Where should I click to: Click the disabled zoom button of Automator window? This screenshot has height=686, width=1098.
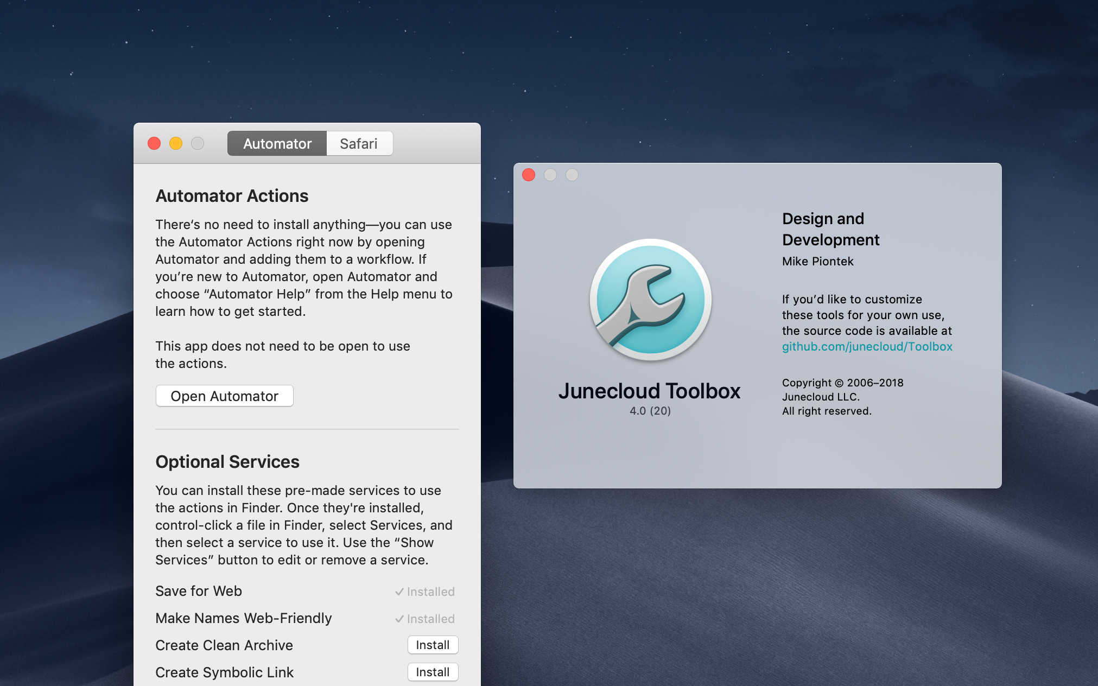(198, 143)
